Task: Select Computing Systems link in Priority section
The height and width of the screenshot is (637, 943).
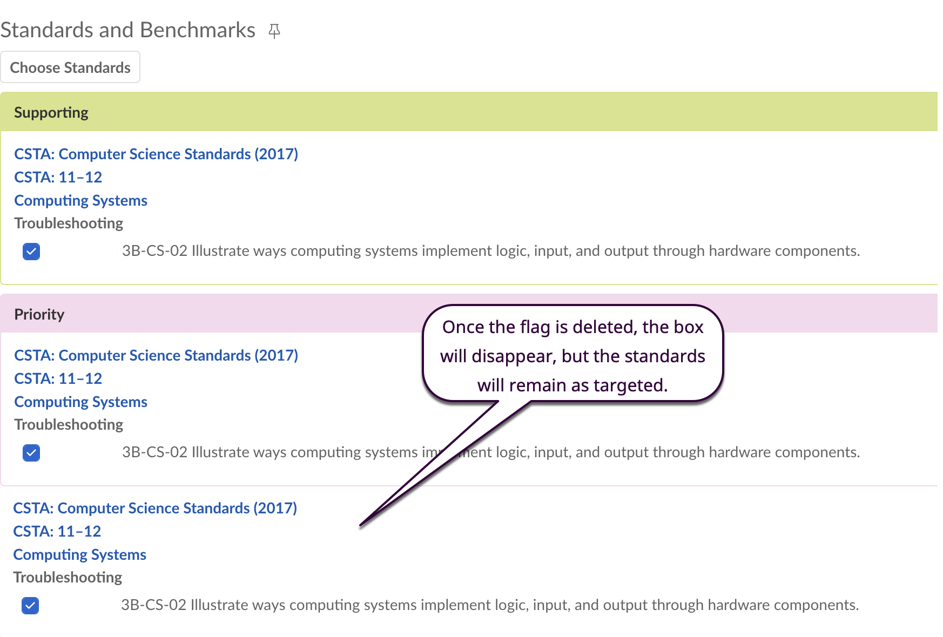Action: tap(81, 402)
